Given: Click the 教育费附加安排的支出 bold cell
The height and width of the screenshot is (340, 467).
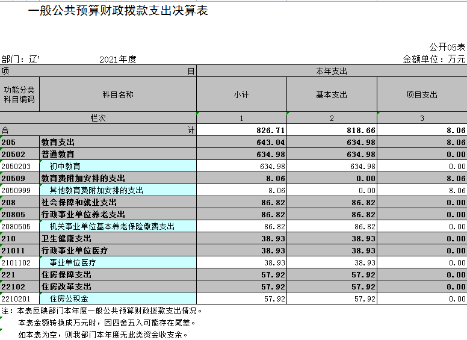Looking at the screenshot, I should [118, 178].
